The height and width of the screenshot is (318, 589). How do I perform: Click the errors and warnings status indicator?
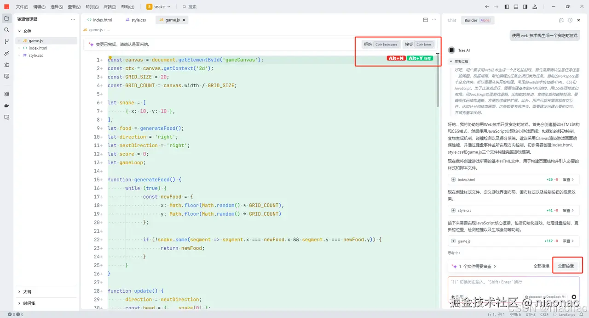(x=15, y=314)
